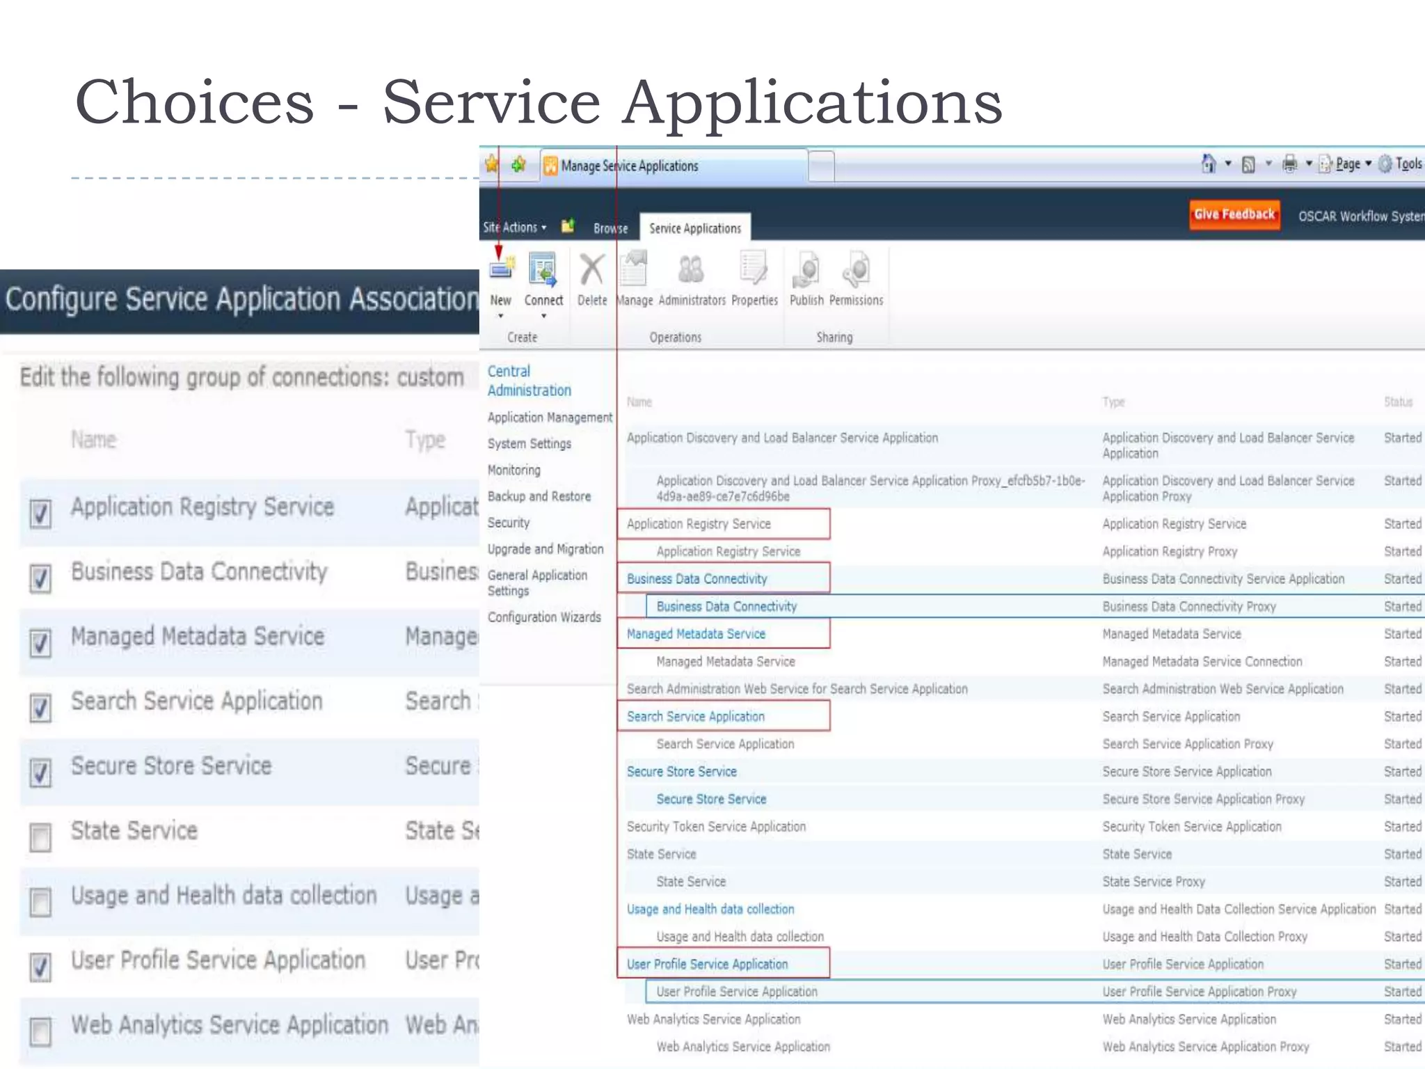Click the Manage Service Applications tab page icon
The width and height of the screenshot is (1425, 1069).
click(x=550, y=166)
